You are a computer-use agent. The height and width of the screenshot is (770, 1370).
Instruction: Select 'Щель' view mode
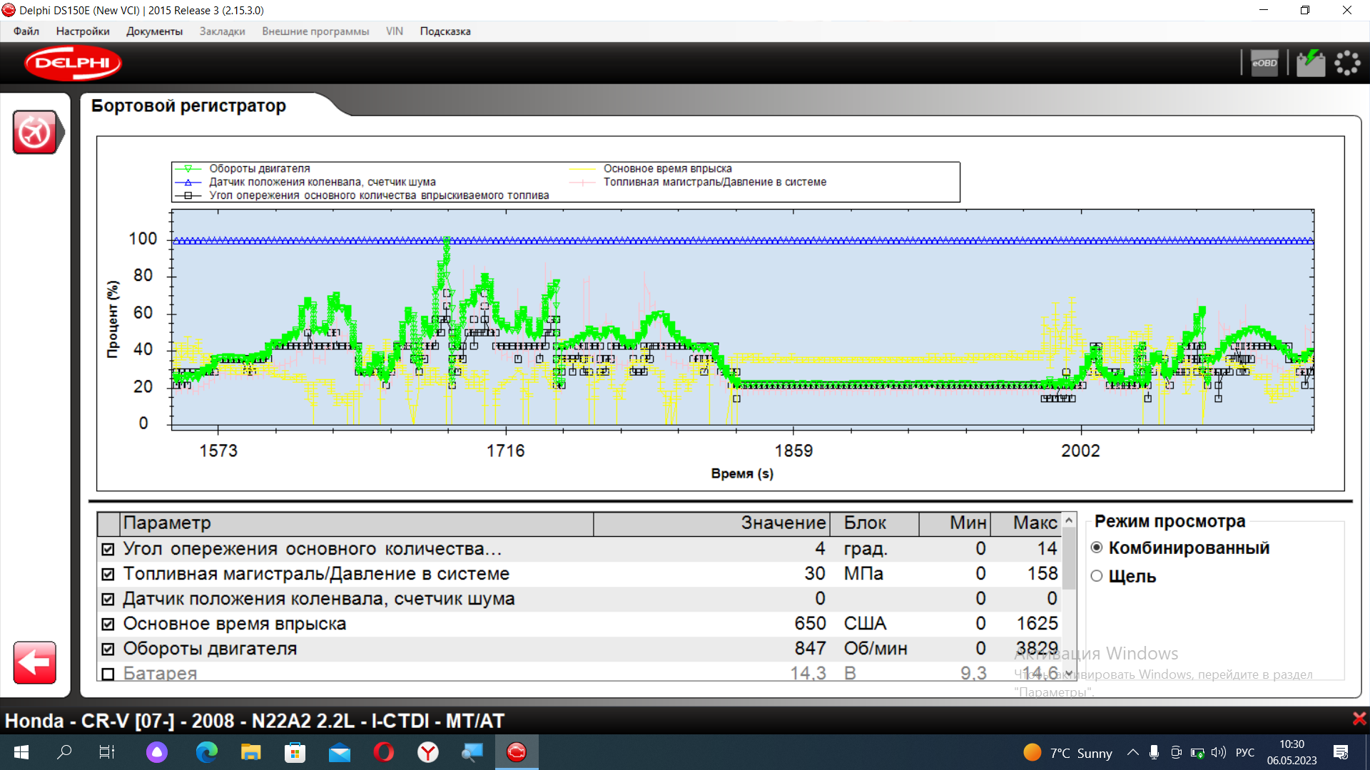(x=1097, y=576)
